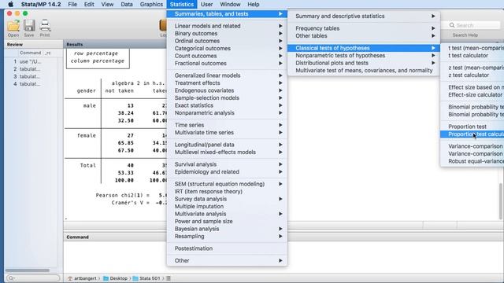Screen dimensions: 504x283
Task: Click the Command column header in Review
Action: click(x=31, y=53)
